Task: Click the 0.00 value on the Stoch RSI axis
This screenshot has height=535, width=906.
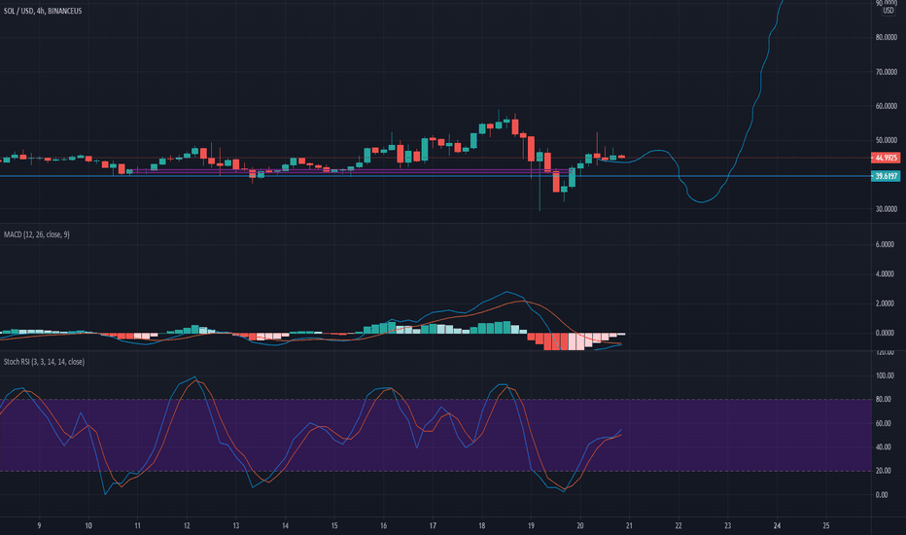Action: pyautogui.click(x=882, y=494)
